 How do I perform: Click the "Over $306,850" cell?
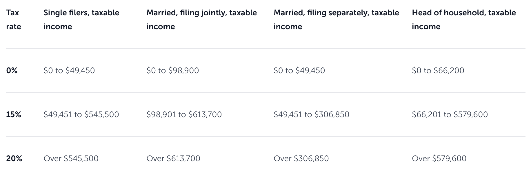coord(301,159)
